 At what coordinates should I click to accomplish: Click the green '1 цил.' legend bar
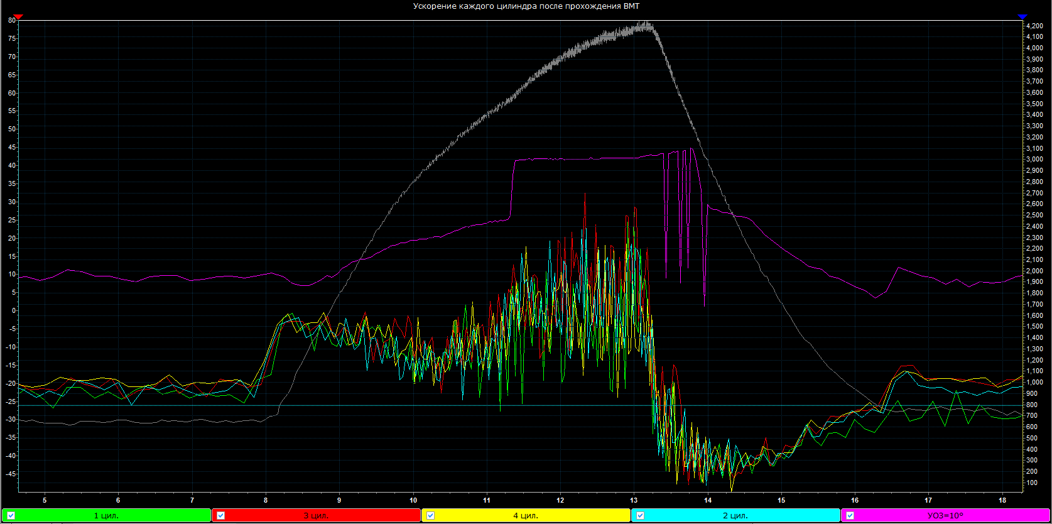click(106, 515)
